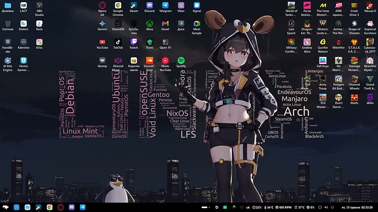Open the AI Pals Engine icon
This screenshot has width=378, height=212.
pos(8,64)
